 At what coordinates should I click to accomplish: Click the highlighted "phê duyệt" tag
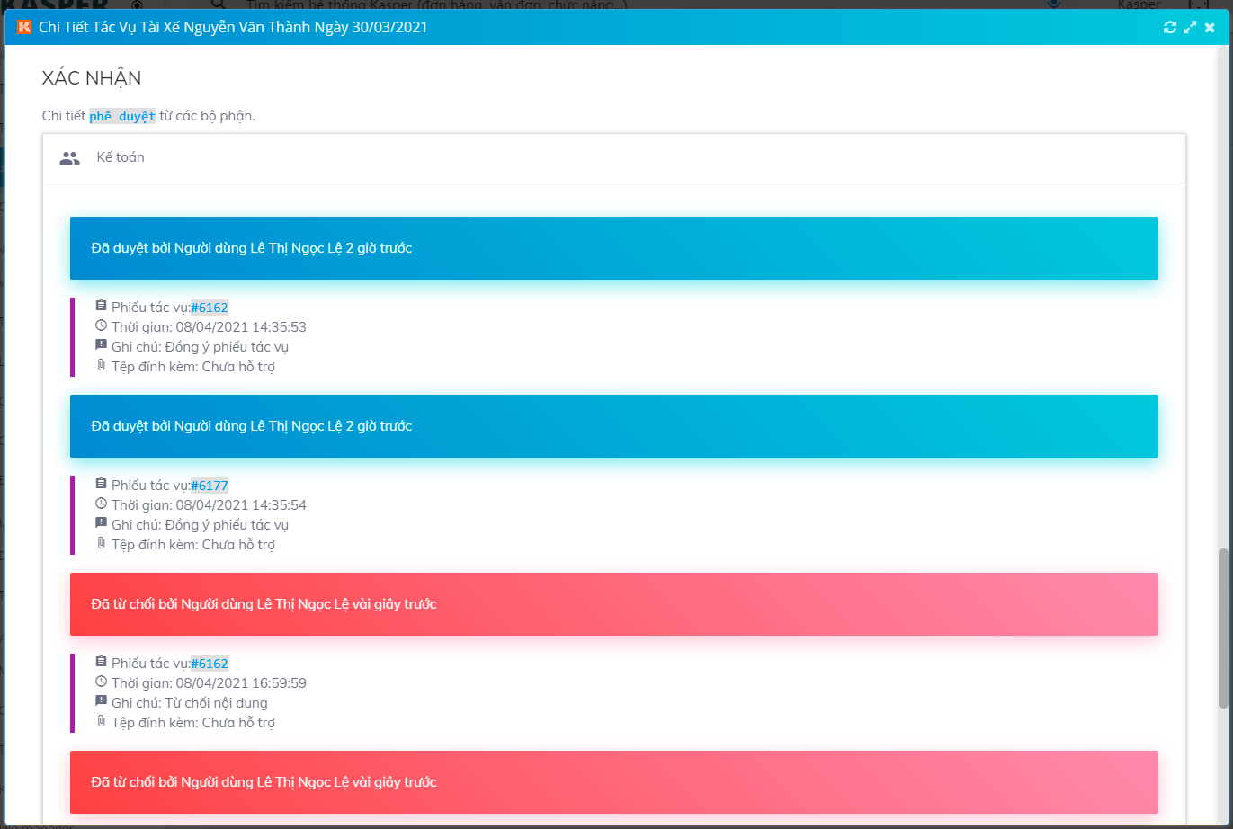click(x=121, y=117)
